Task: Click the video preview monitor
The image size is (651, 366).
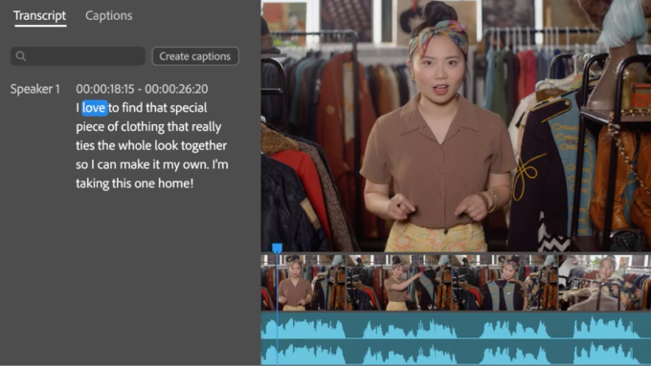Action: point(456,125)
